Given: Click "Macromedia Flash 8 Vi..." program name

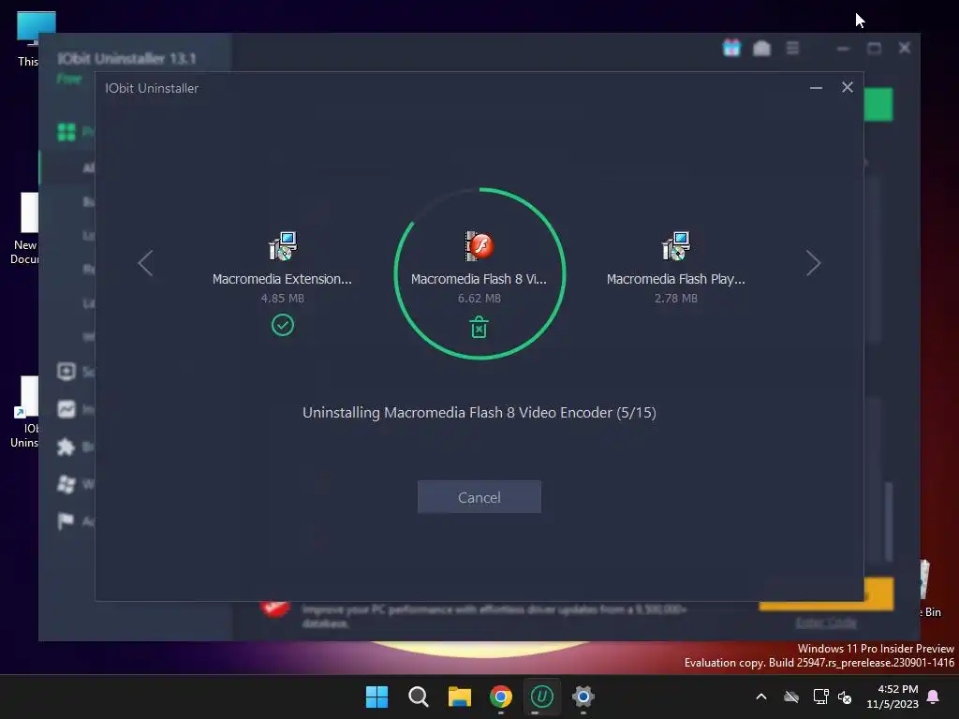Looking at the screenshot, I should (479, 279).
